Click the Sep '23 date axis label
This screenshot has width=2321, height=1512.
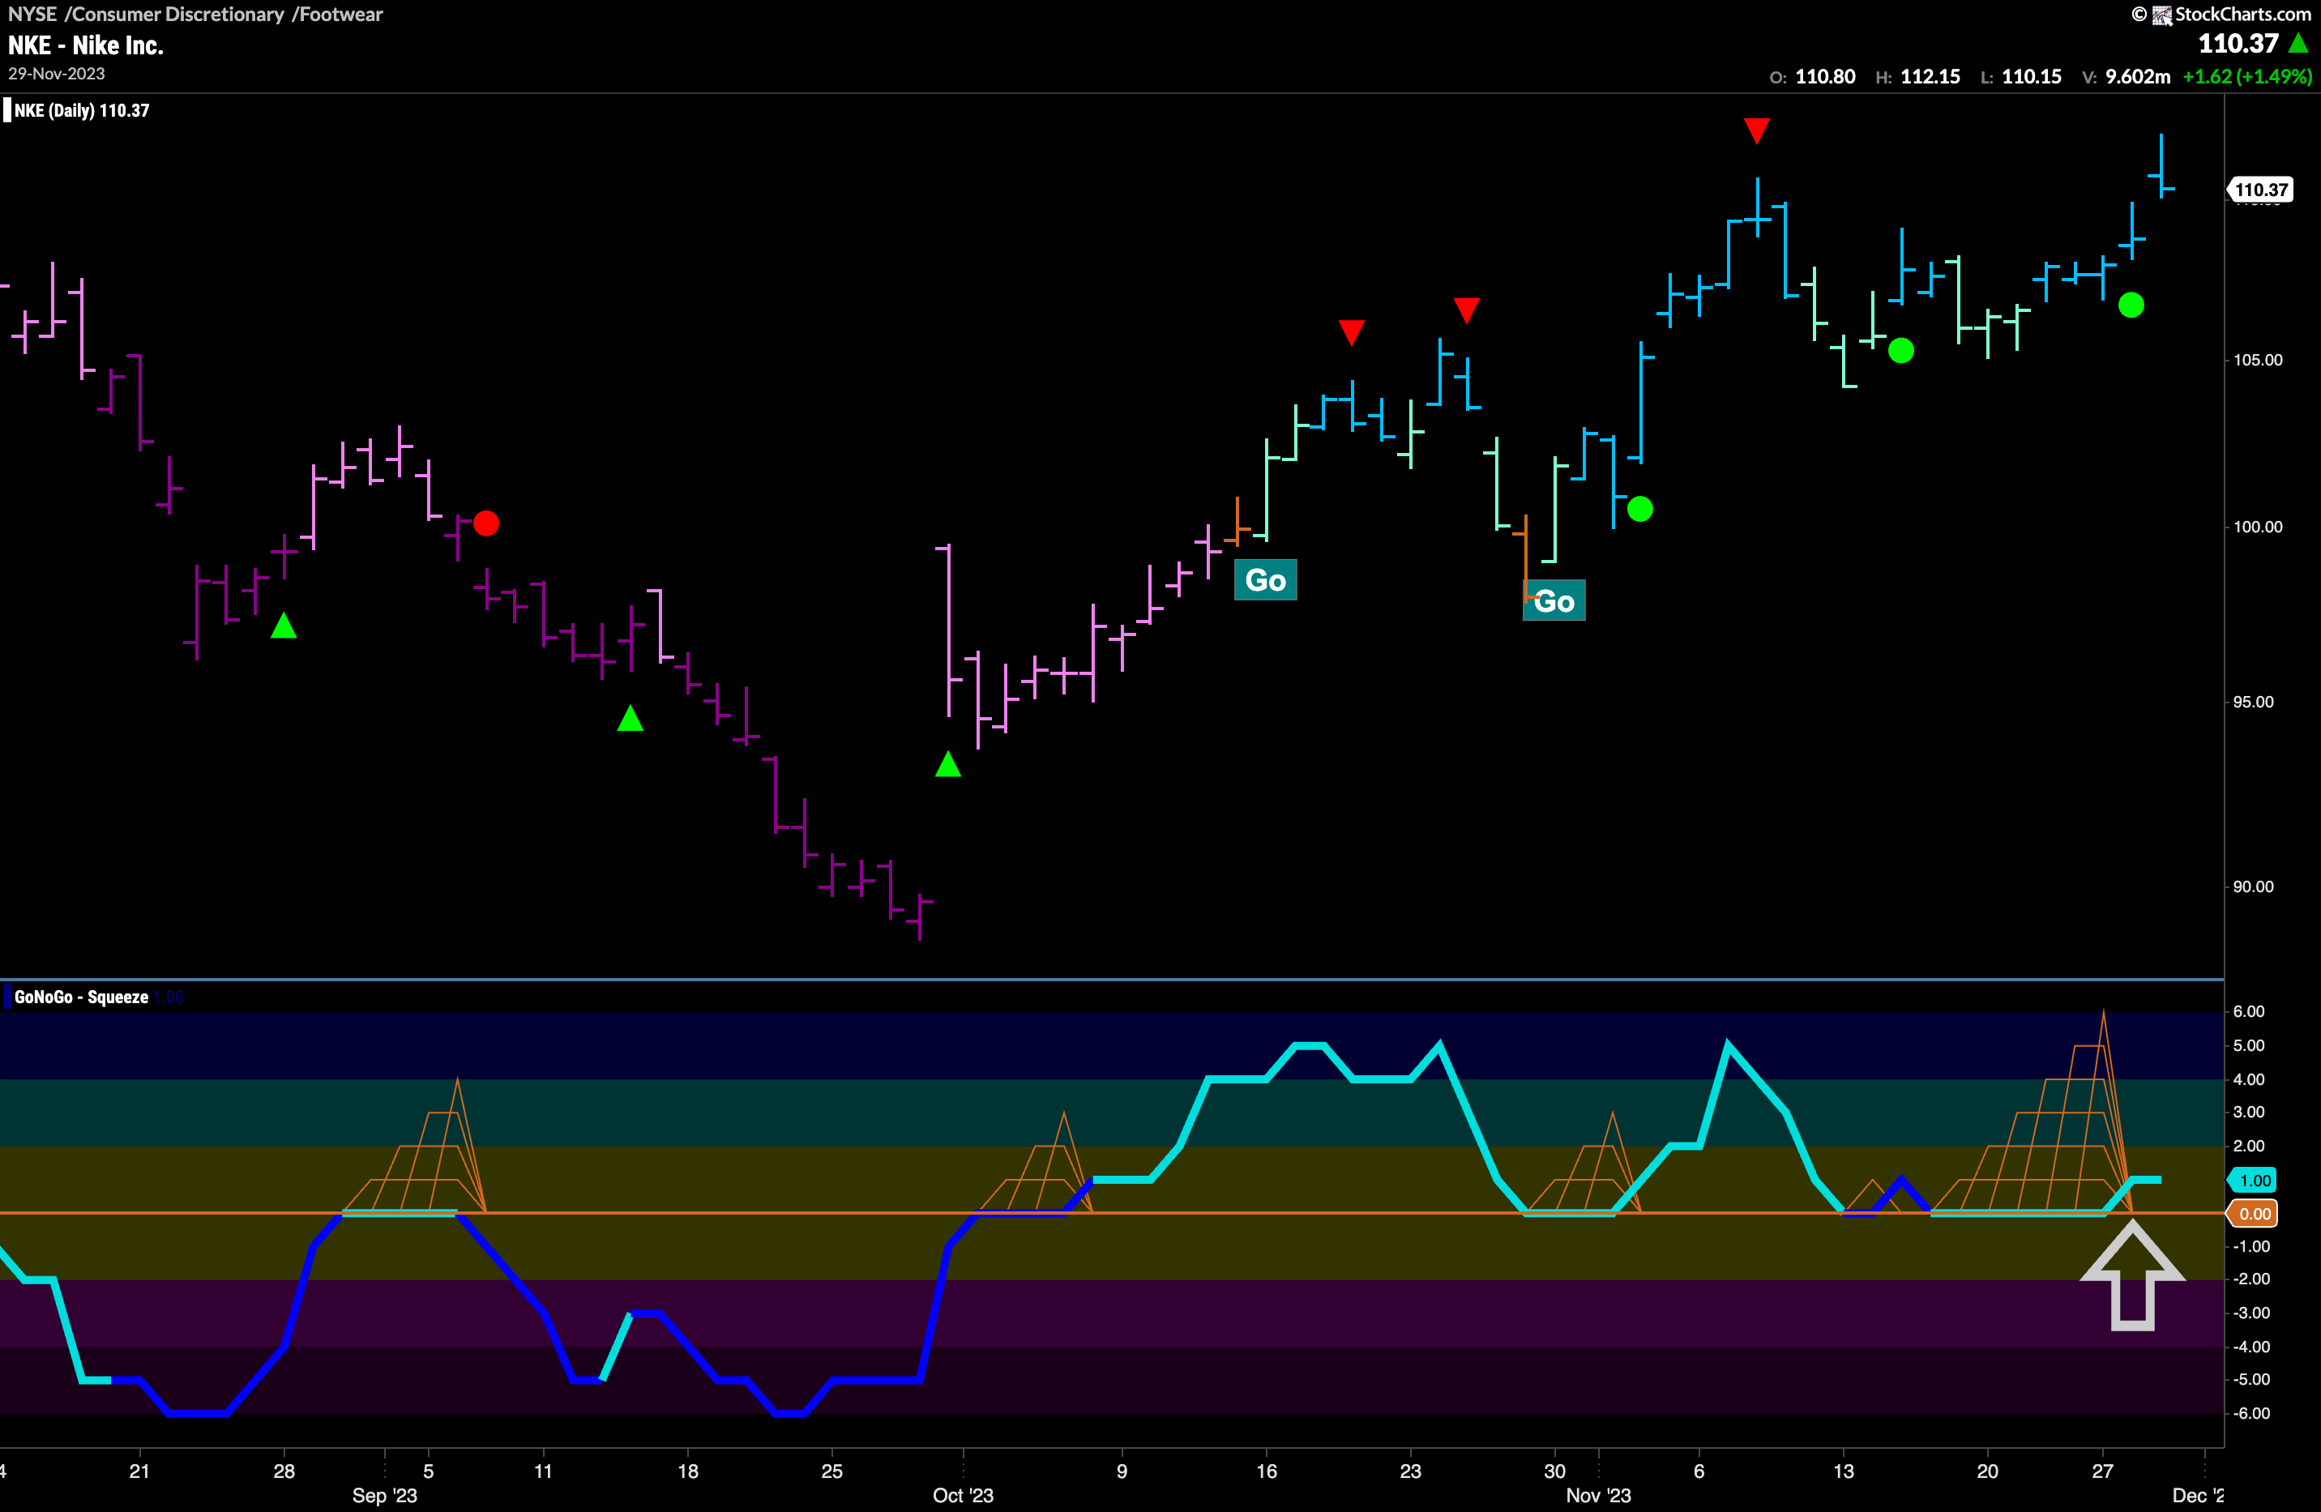[x=384, y=1496]
